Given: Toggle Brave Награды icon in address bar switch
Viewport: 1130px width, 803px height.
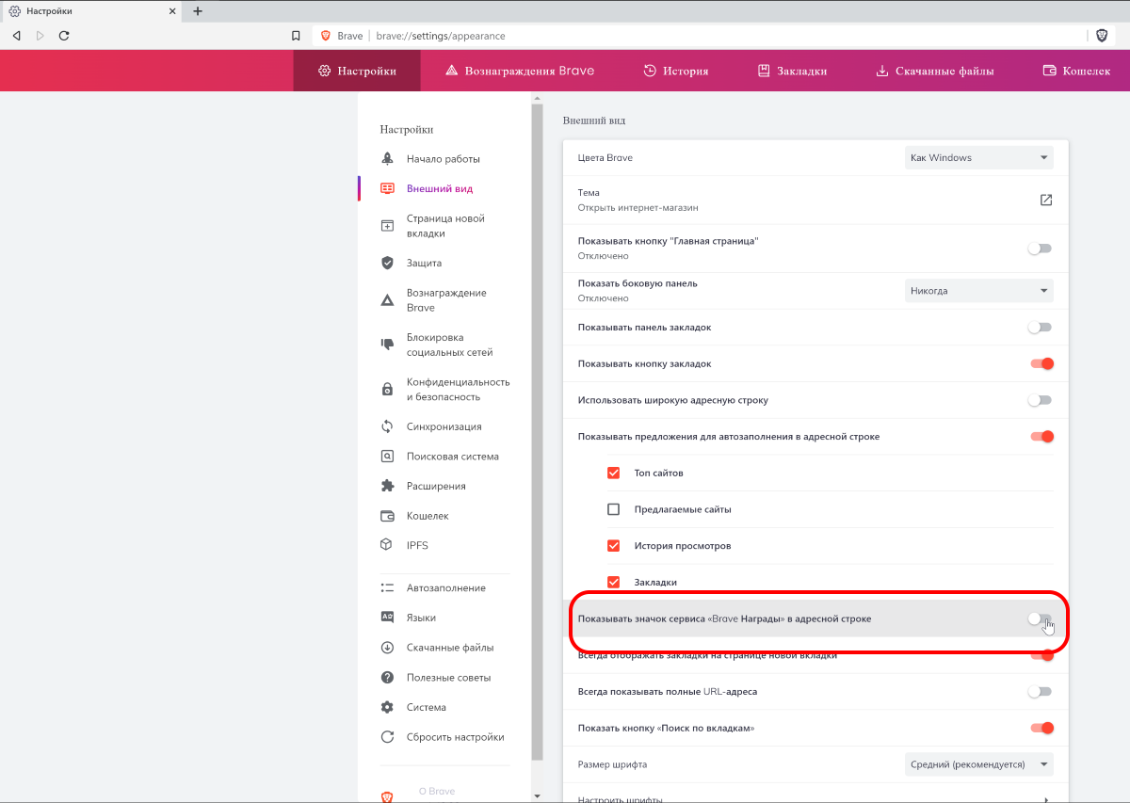Looking at the screenshot, I should 1040,618.
